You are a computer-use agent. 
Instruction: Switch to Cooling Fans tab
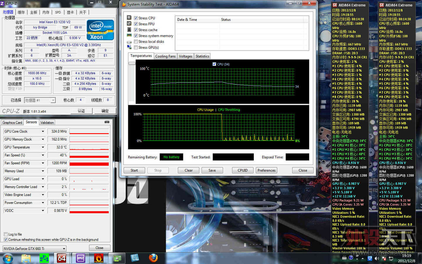[x=165, y=56]
